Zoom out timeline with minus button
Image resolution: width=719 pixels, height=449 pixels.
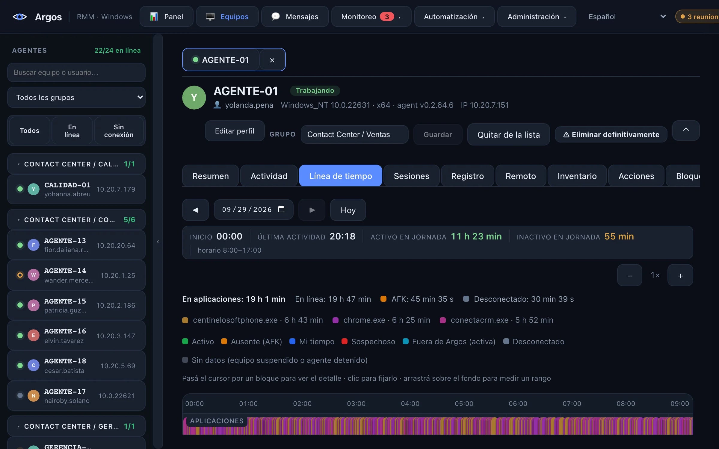click(629, 275)
